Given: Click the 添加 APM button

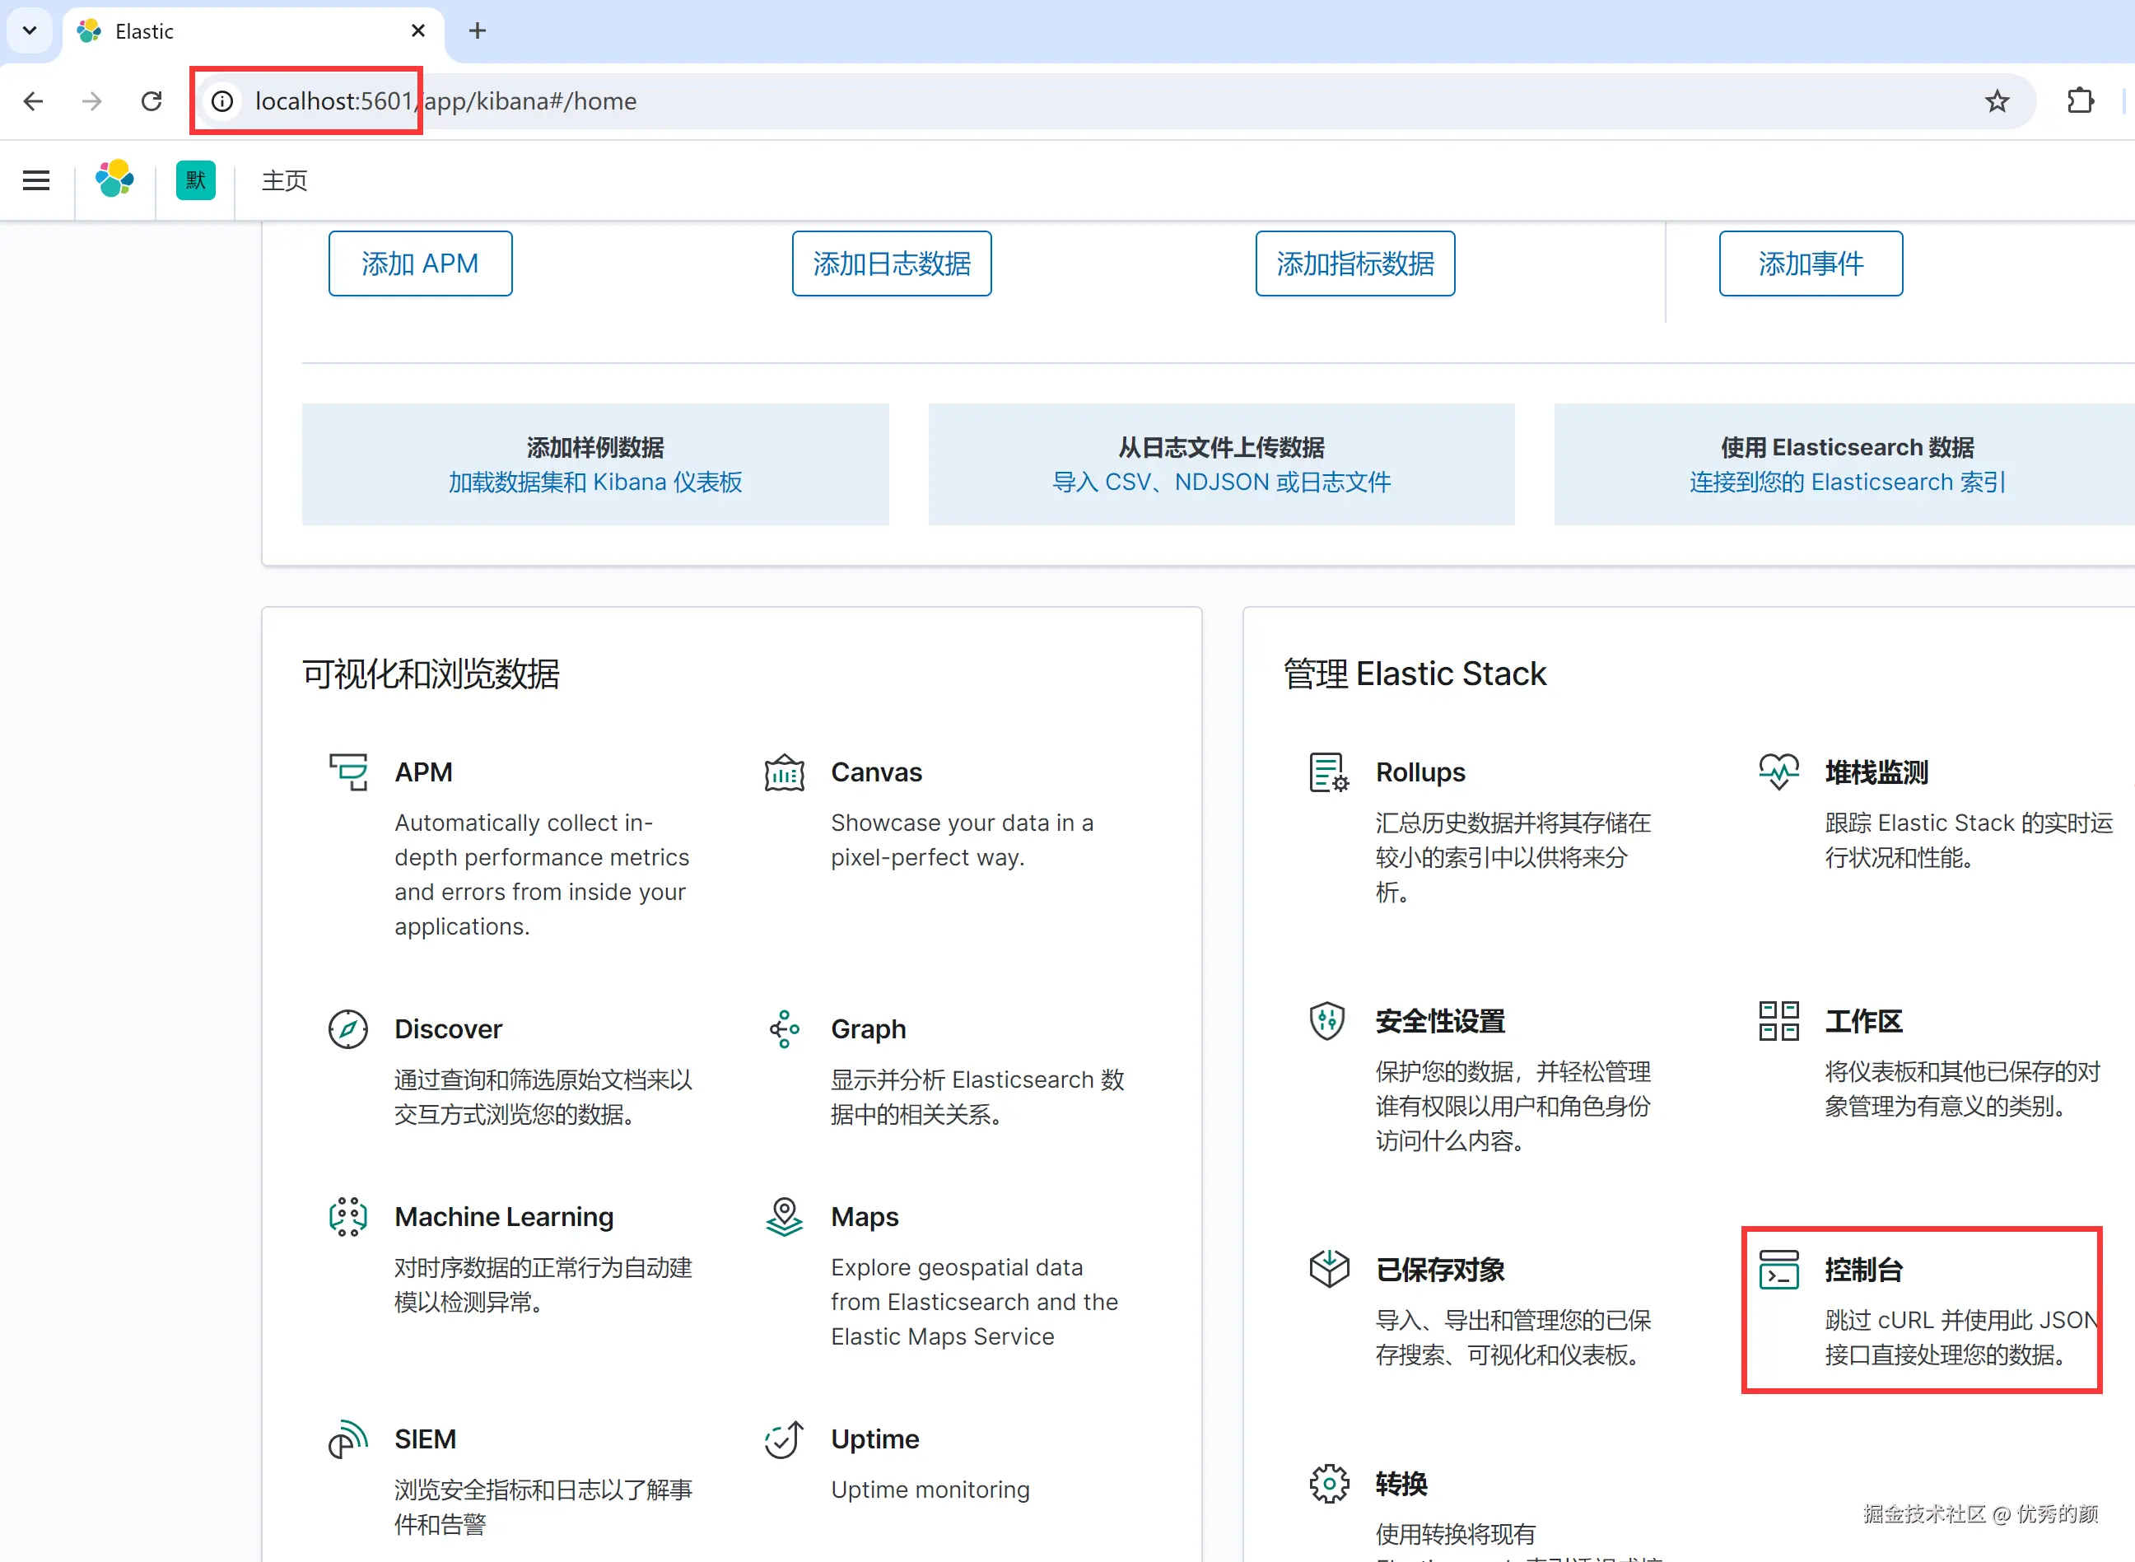Looking at the screenshot, I should [420, 263].
